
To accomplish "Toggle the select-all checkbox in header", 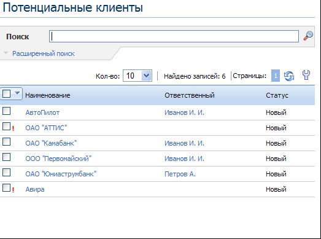I will (6, 93).
